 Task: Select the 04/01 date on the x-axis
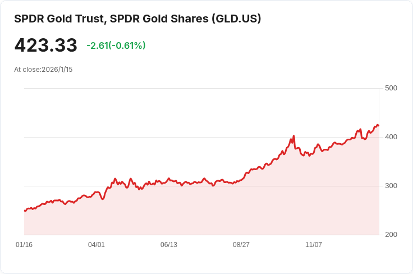click(x=97, y=245)
